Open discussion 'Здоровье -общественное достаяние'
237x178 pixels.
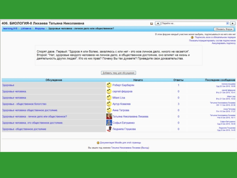(24, 129)
